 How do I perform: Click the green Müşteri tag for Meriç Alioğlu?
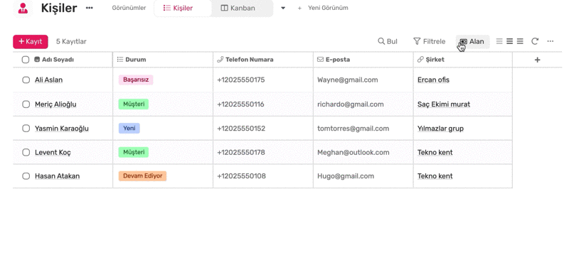coord(134,104)
